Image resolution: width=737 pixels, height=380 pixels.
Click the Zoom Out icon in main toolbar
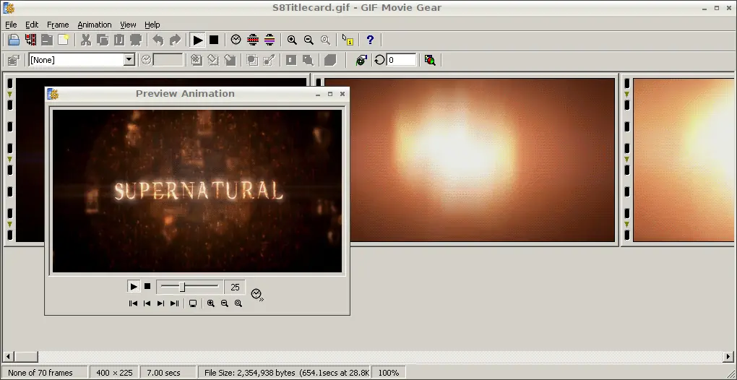pyautogui.click(x=309, y=40)
